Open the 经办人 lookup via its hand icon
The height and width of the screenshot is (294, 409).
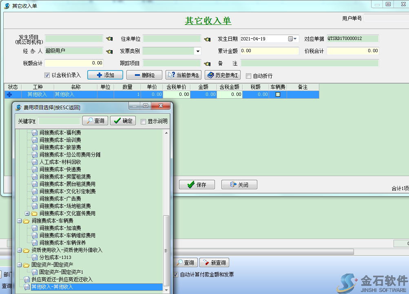point(108,51)
